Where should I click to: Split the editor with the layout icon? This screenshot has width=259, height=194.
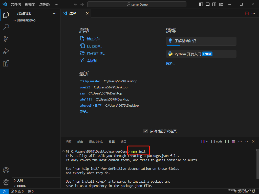point(247,13)
